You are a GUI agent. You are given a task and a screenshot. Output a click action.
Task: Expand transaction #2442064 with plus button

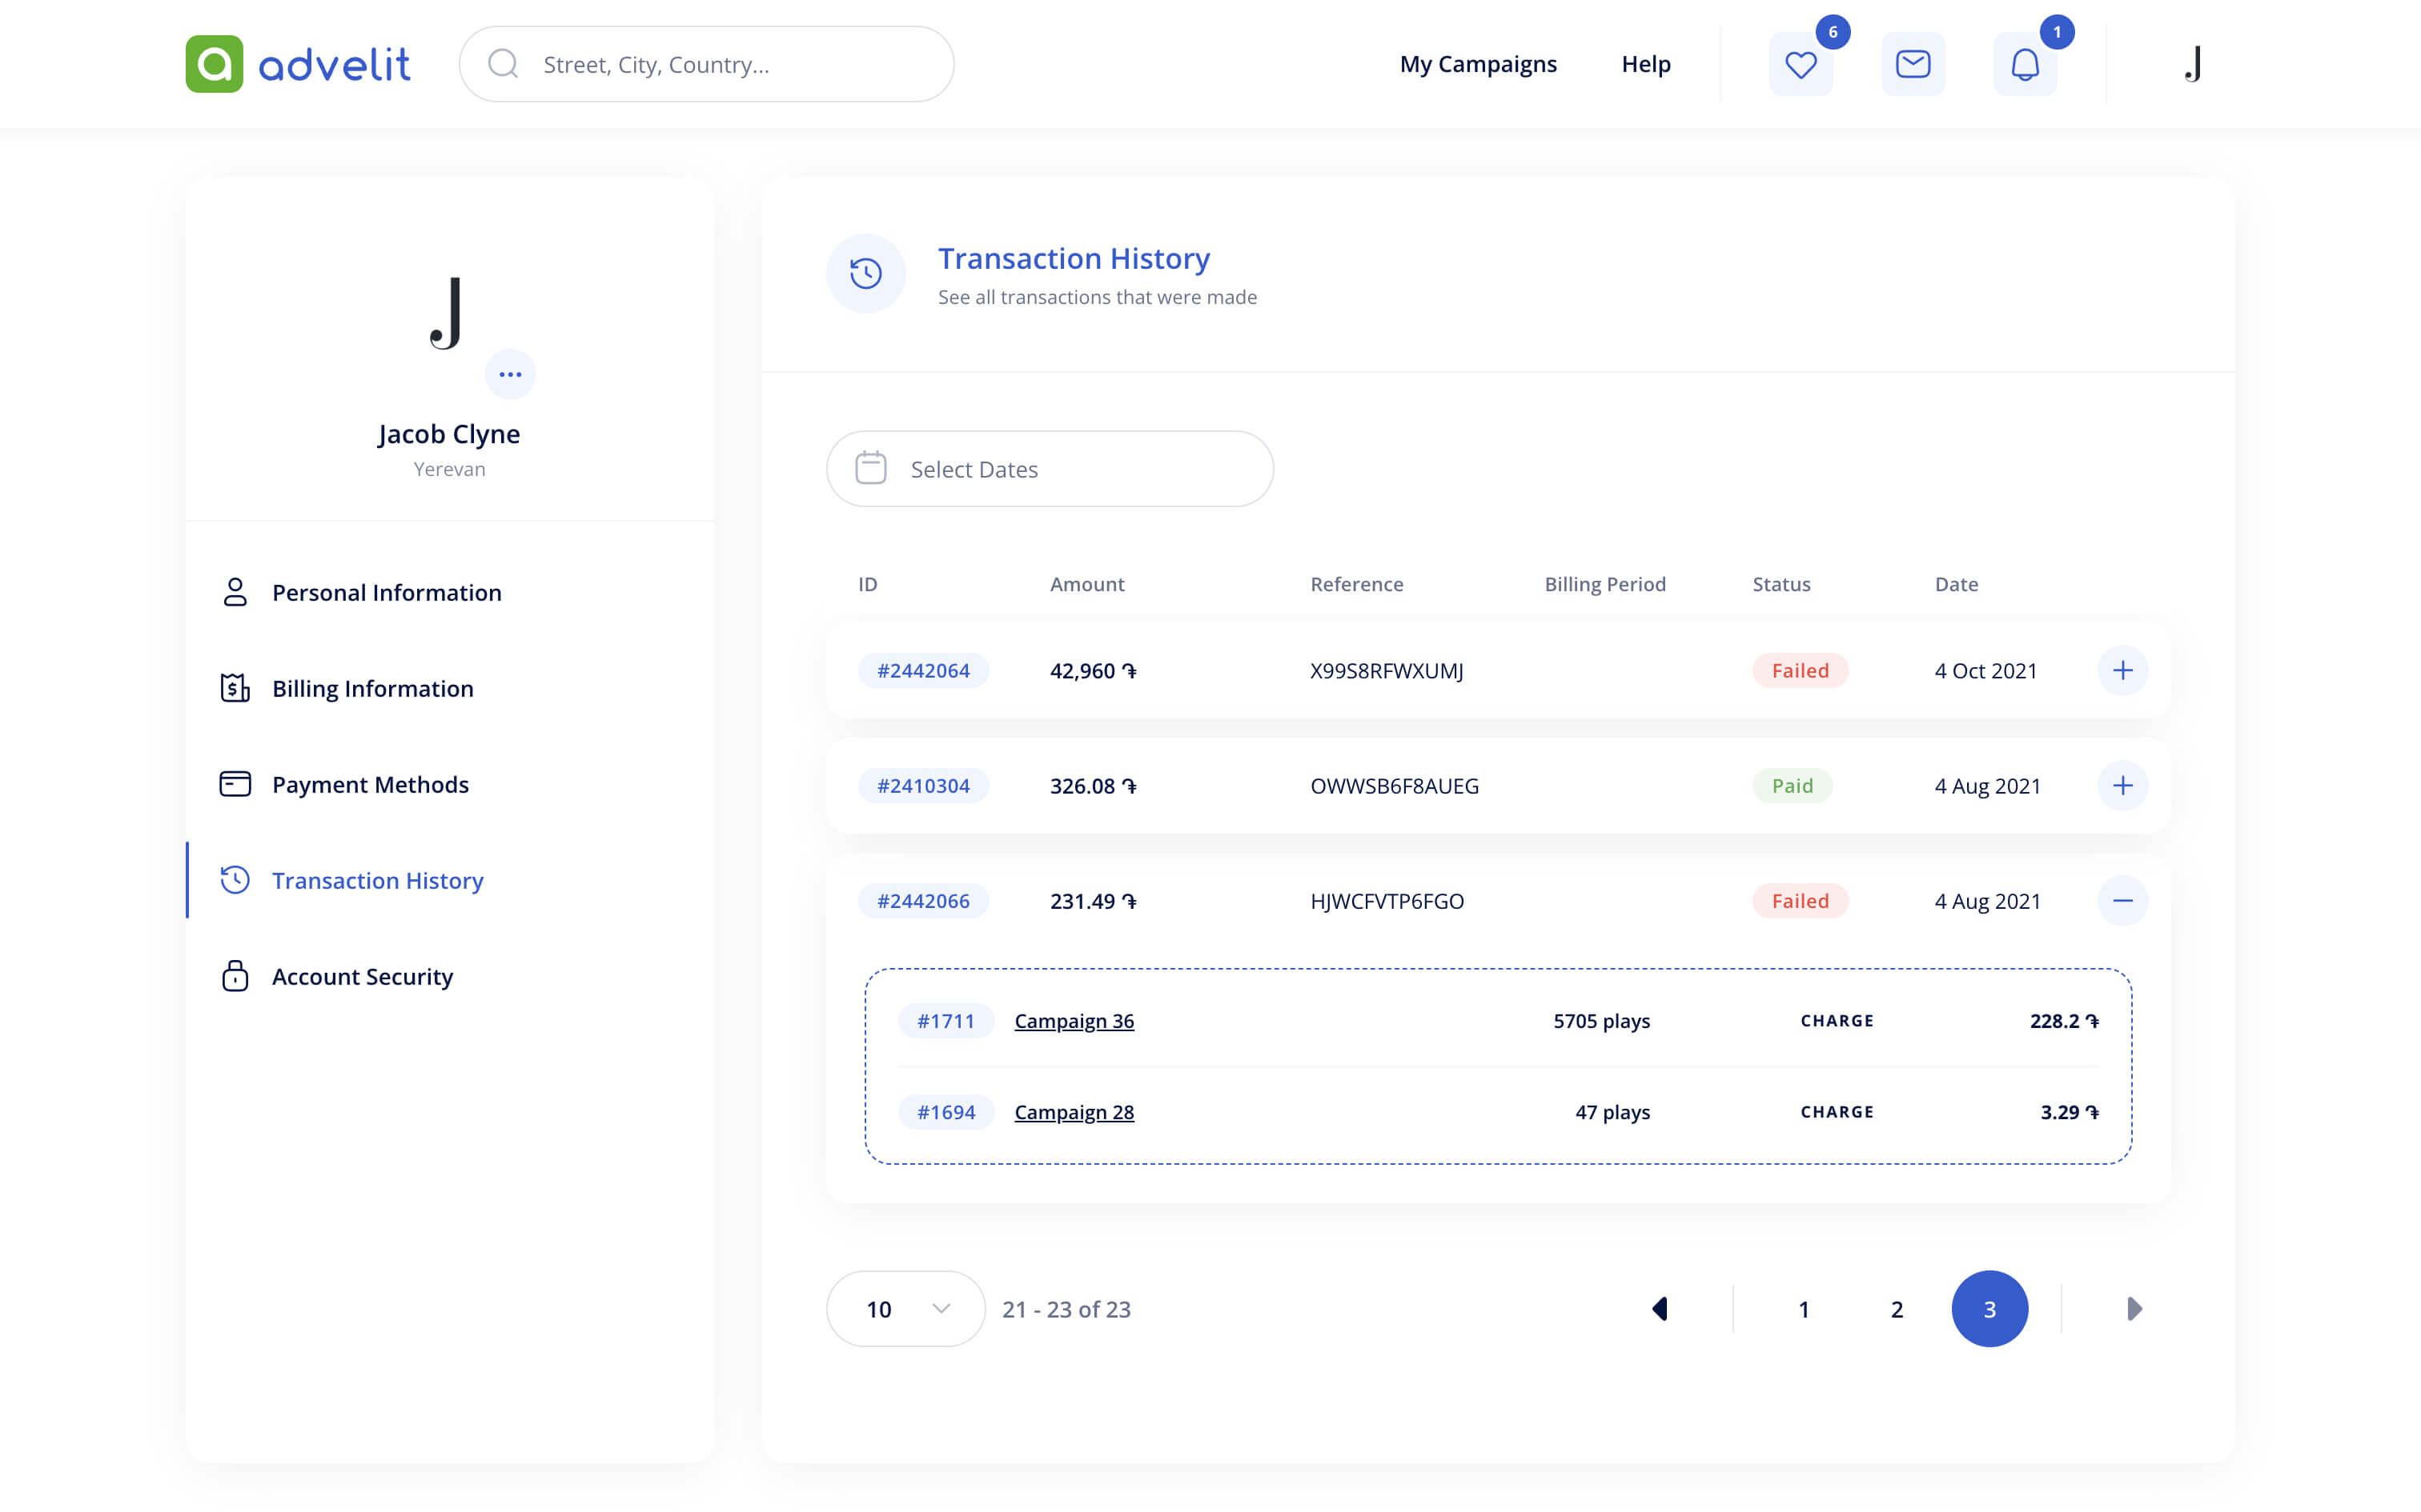click(2122, 671)
